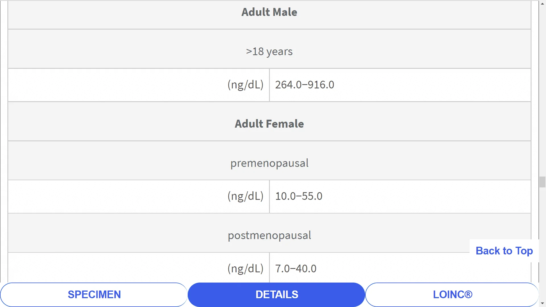This screenshot has width=546, height=307.
Task: Click the vertical scrollbar thumb
Action: click(x=542, y=182)
